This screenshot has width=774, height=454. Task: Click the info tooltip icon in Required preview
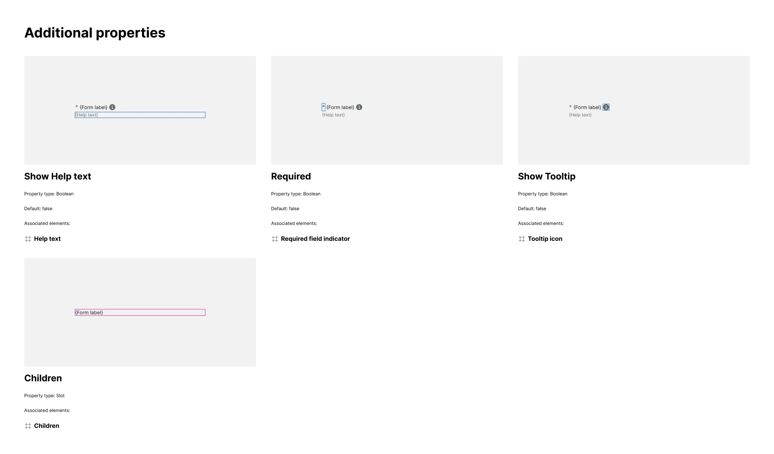(x=359, y=107)
